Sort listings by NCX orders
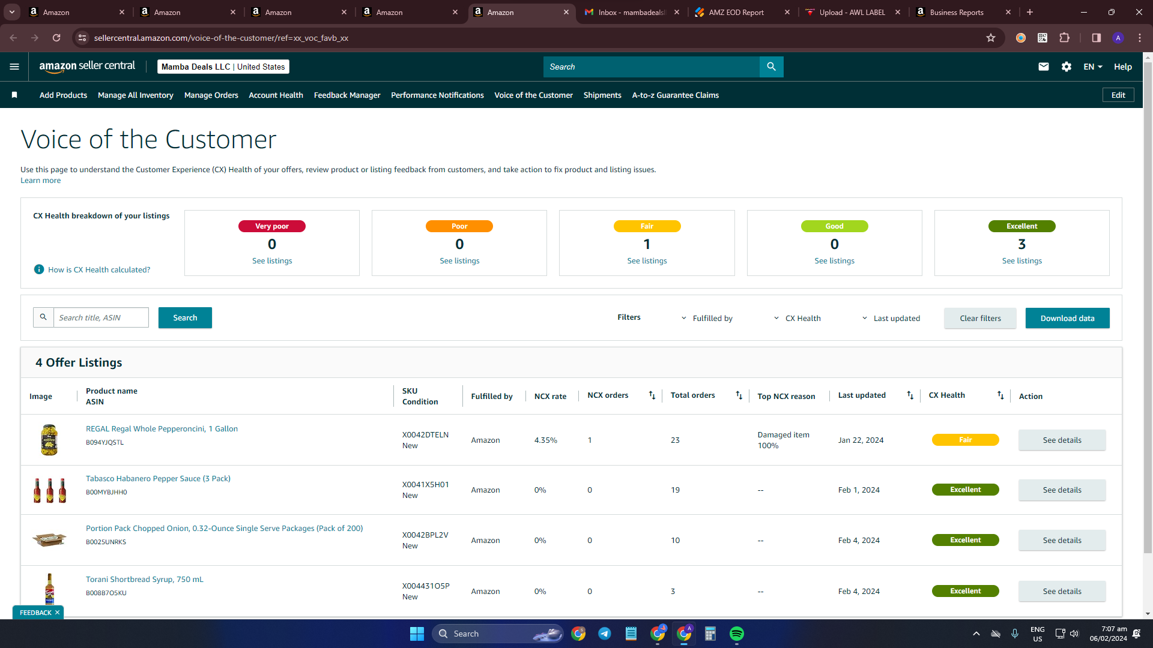1153x648 pixels. click(652, 395)
